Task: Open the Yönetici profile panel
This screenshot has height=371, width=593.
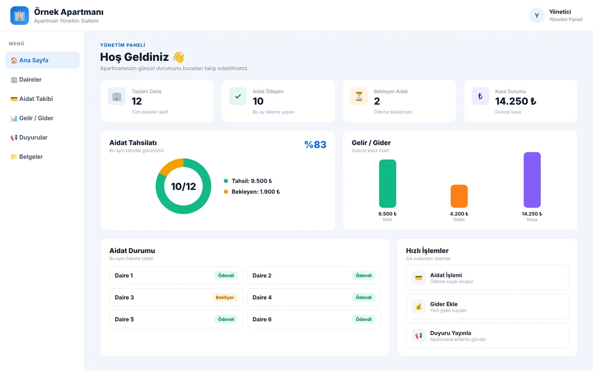Action: 556,16
